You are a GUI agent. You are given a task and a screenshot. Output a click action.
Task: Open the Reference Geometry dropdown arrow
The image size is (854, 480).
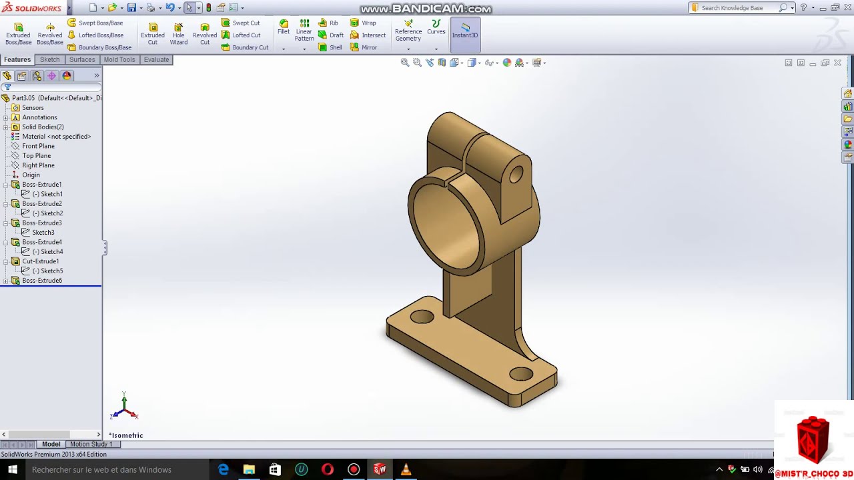(408, 49)
